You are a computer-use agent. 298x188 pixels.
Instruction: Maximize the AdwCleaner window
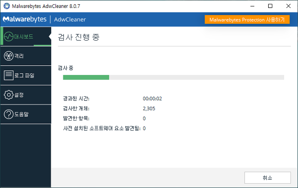(x=270, y=6)
